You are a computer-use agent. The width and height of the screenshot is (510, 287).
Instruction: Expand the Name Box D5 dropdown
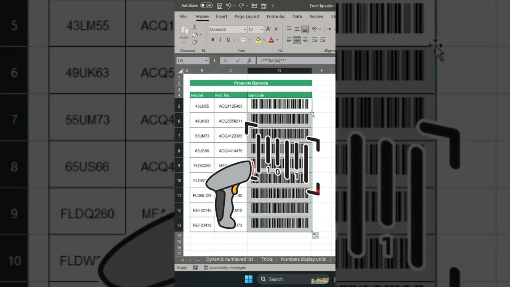coord(206,61)
